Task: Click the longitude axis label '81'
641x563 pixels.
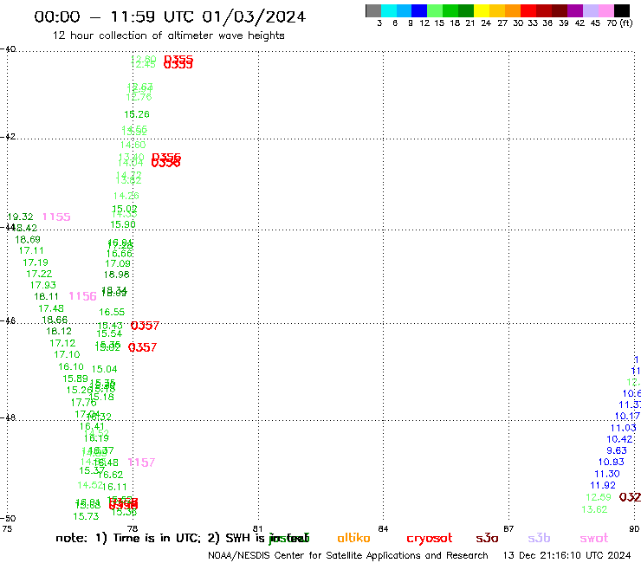Action: tap(257, 528)
